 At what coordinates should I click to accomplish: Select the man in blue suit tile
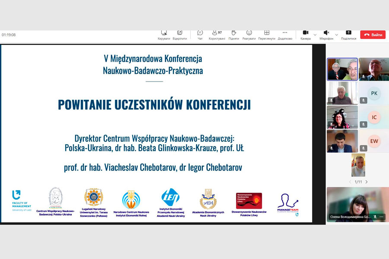tap(342, 141)
